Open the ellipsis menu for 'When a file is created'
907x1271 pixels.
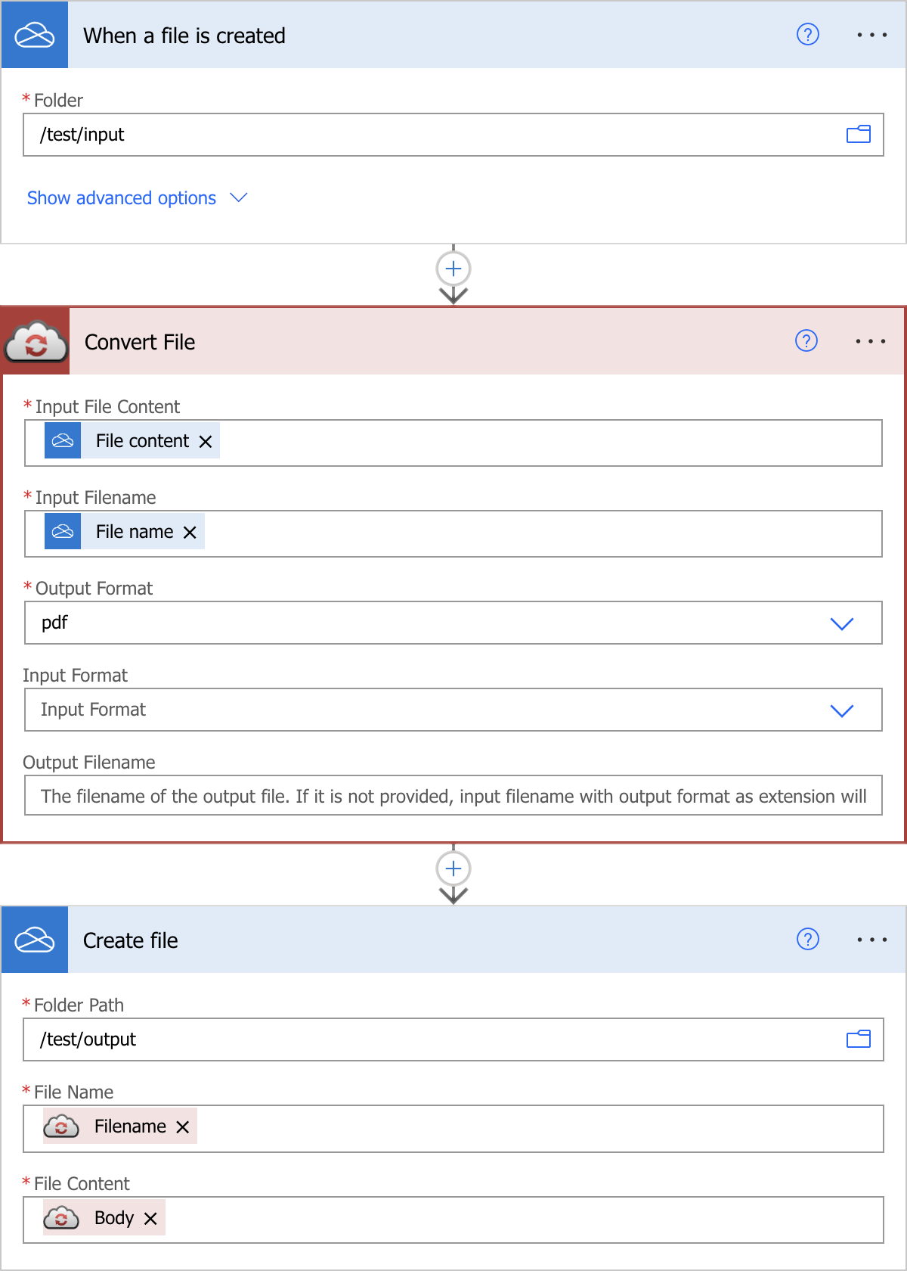tap(871, 35)
